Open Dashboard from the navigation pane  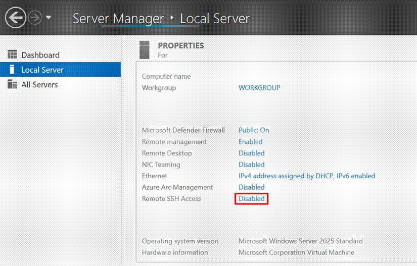(x=40, y=55)
